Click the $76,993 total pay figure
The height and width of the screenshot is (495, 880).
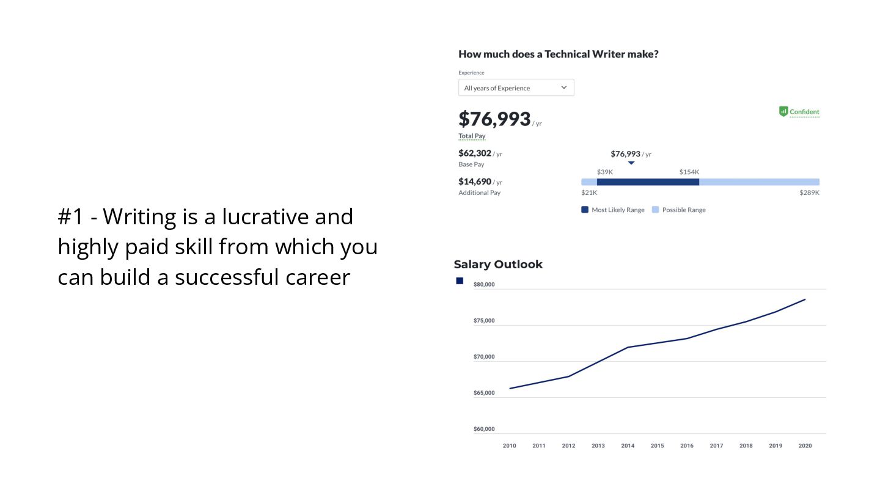(494, 119)
